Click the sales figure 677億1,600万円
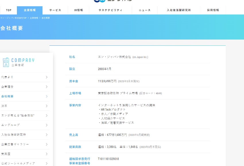This screenshot has height=166, width=244. 117,135
